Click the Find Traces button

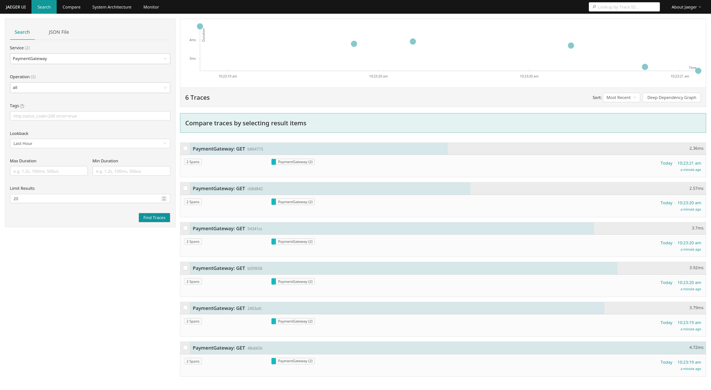pyautogui.click(x=154, y=218)
